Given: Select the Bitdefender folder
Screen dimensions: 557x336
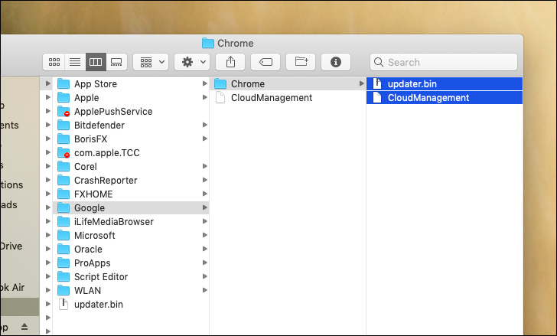Looking at the screenshot, I should 131,126.
